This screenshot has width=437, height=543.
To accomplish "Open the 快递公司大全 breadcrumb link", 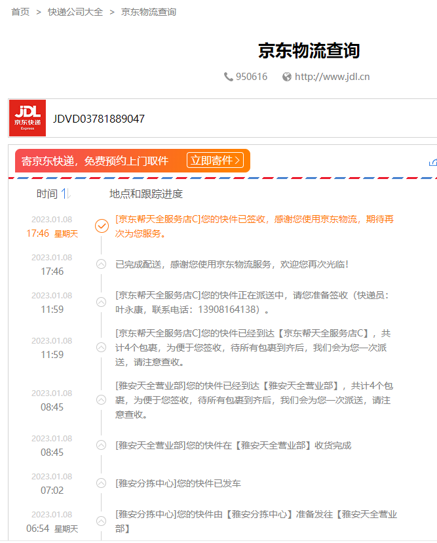I will coord(75,12).
